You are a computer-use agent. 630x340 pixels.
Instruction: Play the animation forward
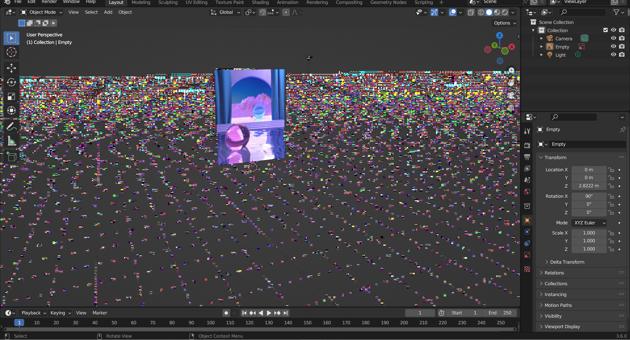point(269,313)
